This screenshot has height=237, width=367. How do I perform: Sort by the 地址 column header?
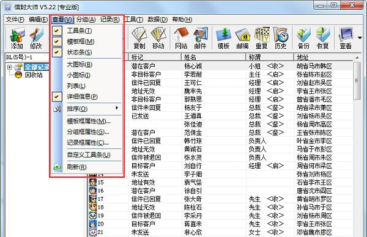tap(324, 57)
